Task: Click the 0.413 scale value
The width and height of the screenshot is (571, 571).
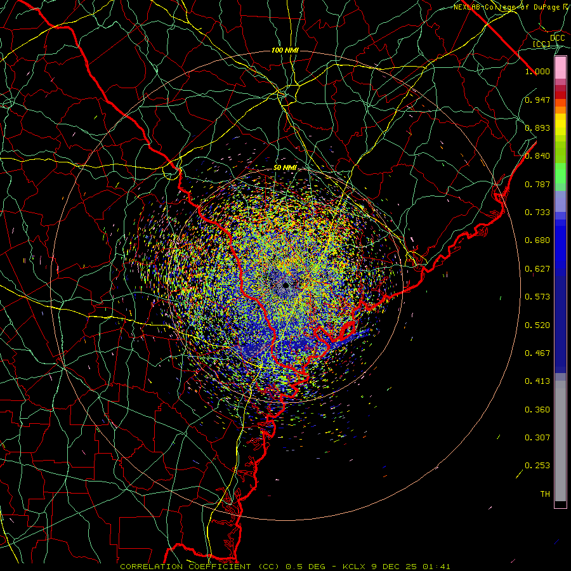Action: coord(537,381)
